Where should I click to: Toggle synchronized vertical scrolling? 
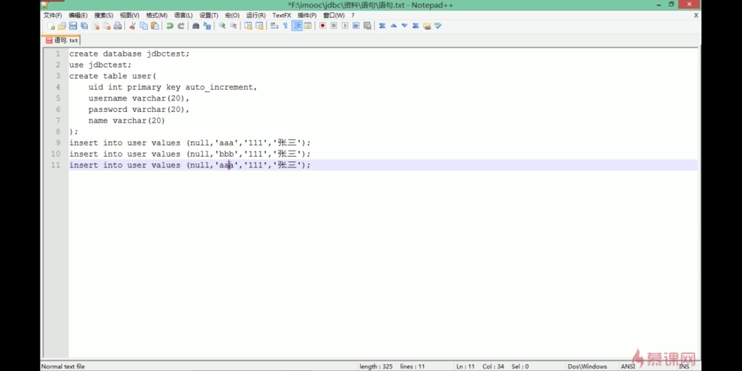pyautogui.click(x=248, y=25)
